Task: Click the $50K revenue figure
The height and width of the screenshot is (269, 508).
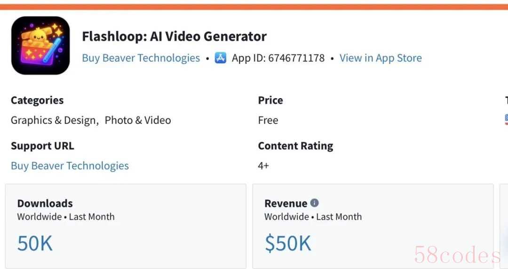Action: pyautogui.click(x=288, y=243)
